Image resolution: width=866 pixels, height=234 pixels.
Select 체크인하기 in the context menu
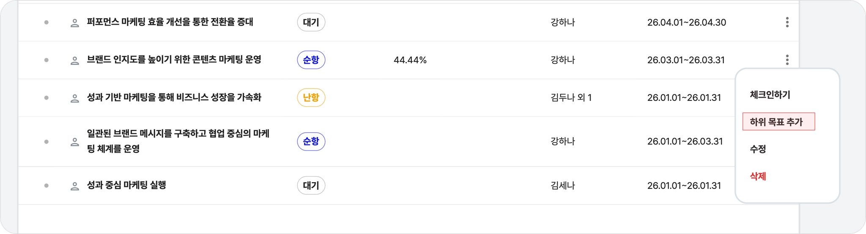(x=770, y=95)
